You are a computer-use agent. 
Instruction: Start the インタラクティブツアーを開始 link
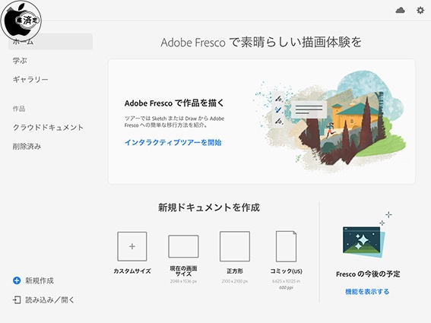(x=173, y=142)
